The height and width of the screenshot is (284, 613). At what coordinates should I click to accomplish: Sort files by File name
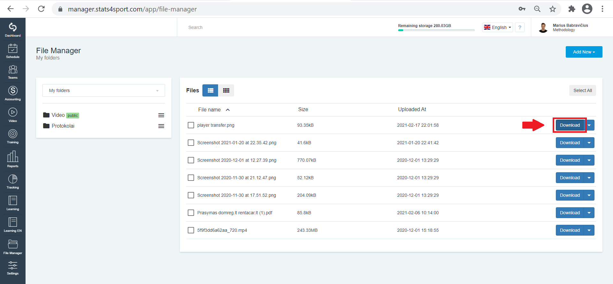click(x=214, y=110)
